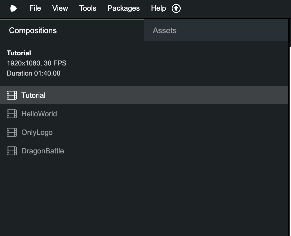Select the HelloWorld composition name
Image resolution: width=291 pixels, height=236 pixels.
coord(39,114)
